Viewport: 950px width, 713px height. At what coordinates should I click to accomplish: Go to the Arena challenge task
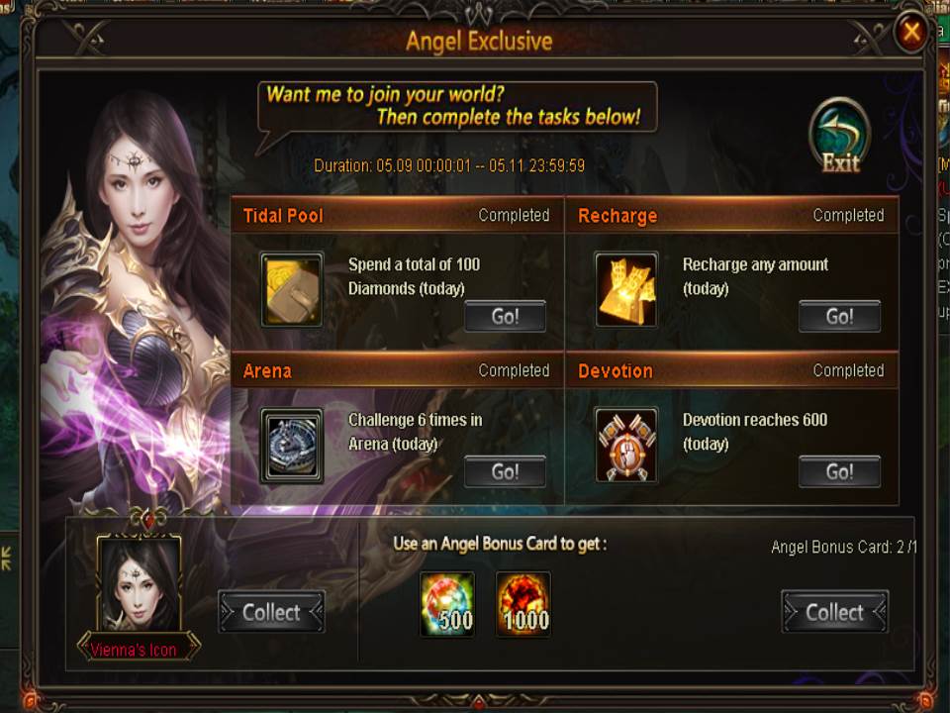506,471
